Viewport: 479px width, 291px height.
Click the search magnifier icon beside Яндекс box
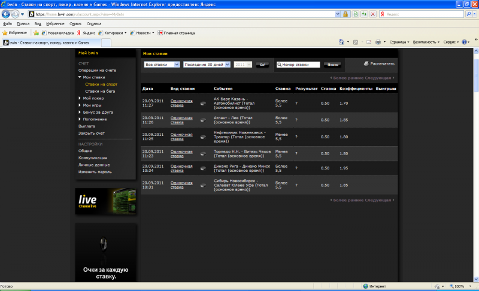click(x=469, y=14)
